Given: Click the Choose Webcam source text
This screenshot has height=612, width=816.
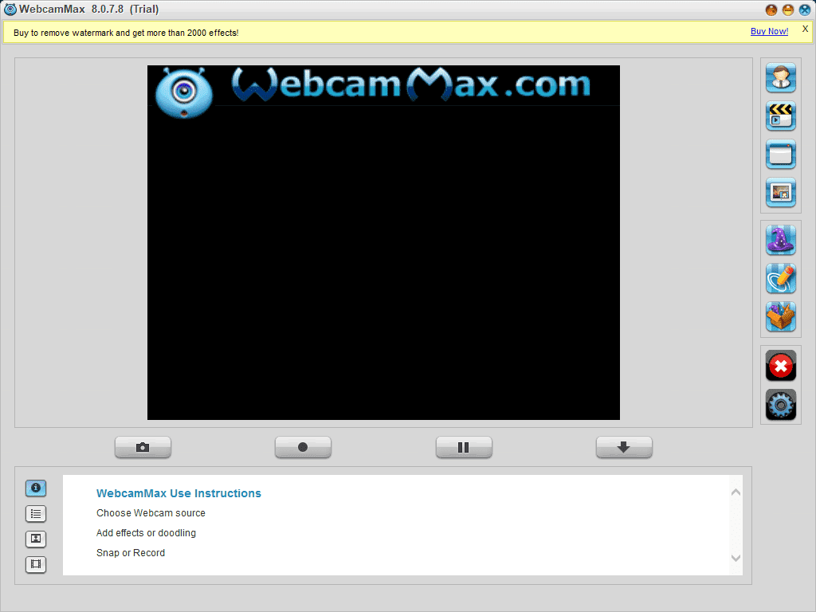Looking at the screenshot, I should click(x=151, y=513).
